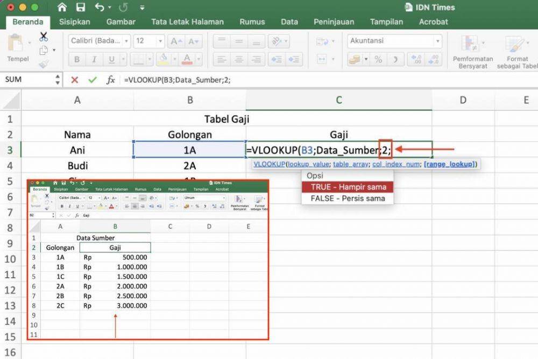Viewport: 538px width, 359px height.
Task: Click lookup_value in the formula tooltip
Action: (308, 164)
